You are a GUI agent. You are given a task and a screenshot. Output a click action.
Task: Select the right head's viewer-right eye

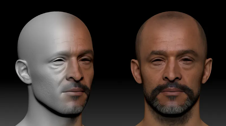[186, 60]
